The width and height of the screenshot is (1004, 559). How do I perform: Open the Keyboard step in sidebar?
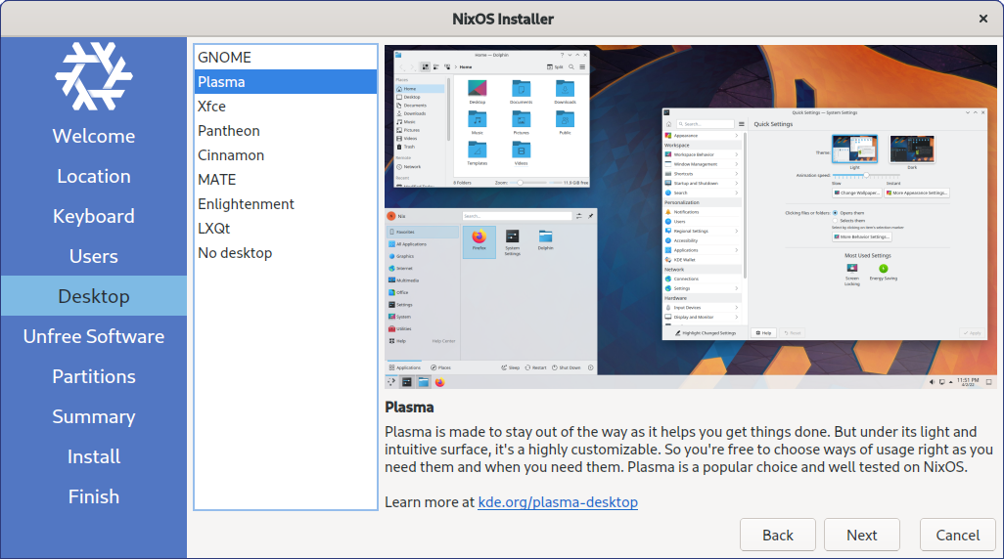[x=94, y=216]
